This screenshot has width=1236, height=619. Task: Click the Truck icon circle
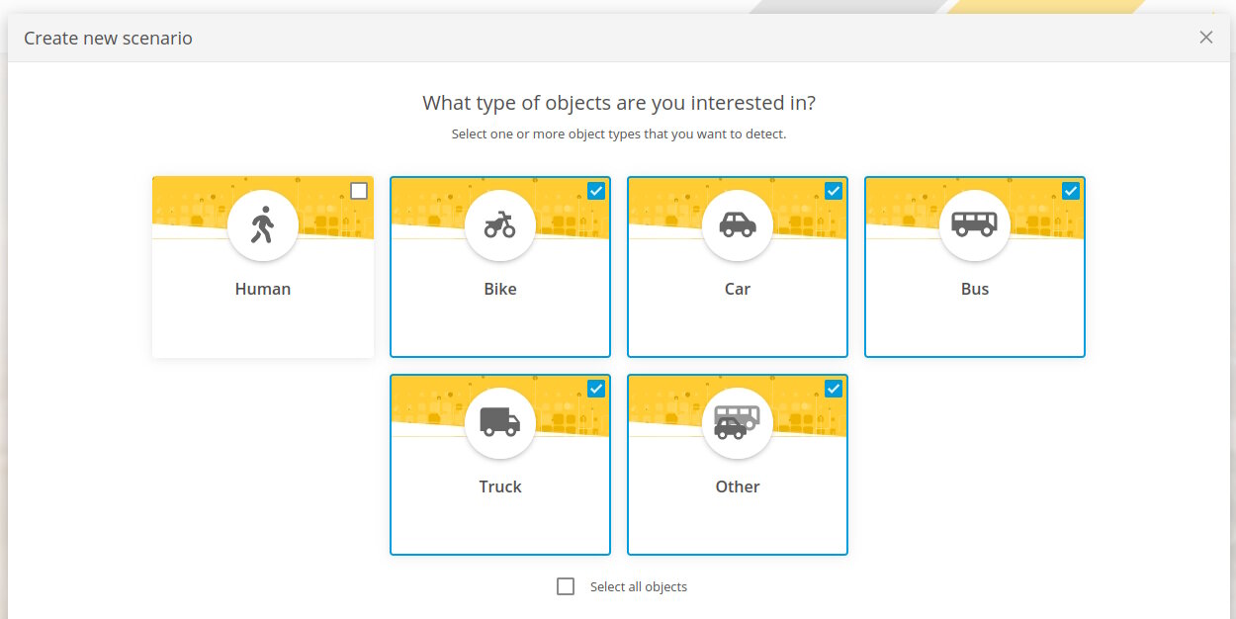click(500, 423)
